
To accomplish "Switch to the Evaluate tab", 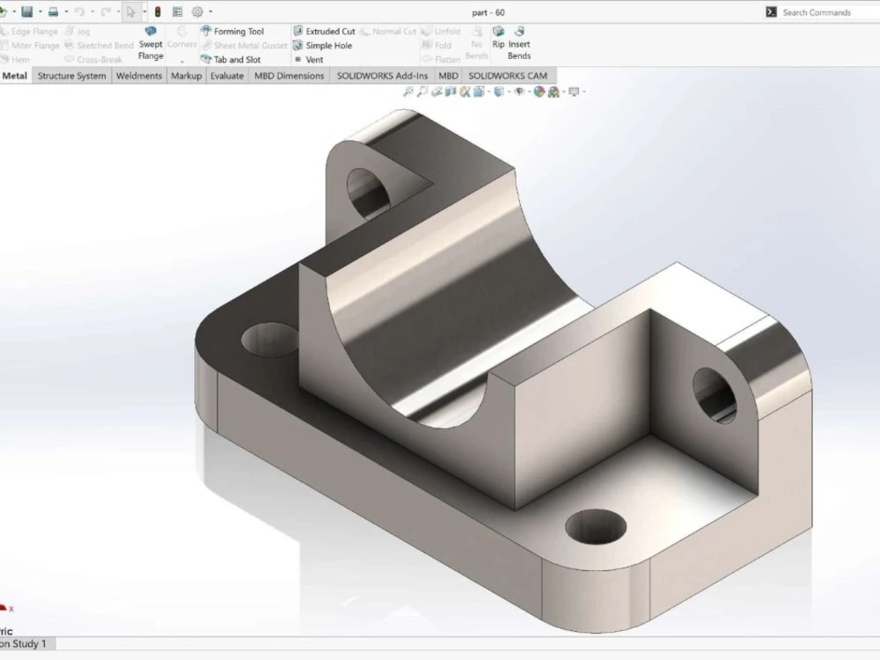I will point(227,76).
